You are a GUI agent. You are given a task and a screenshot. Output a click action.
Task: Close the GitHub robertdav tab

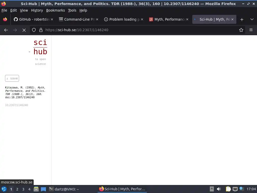tap(52, 19)
